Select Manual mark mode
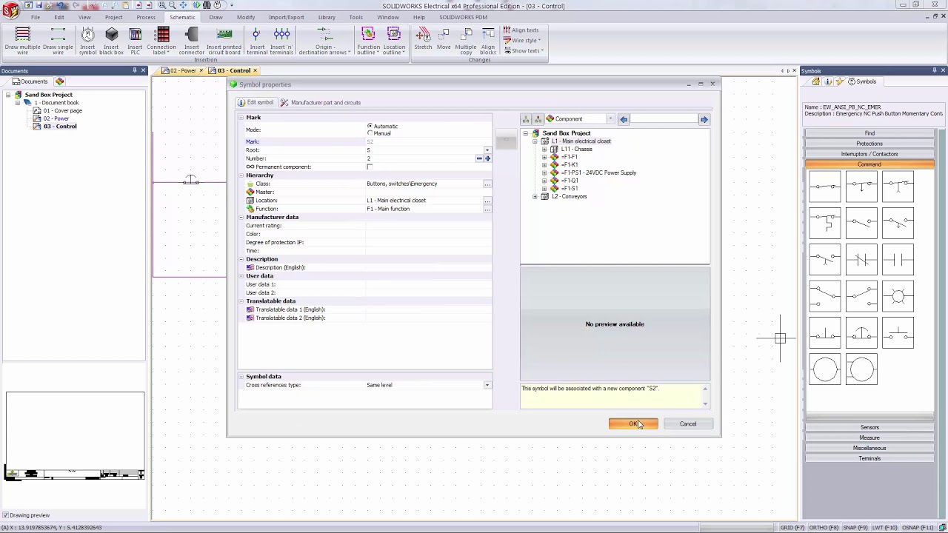948x533 pixels. click(370, 133)
